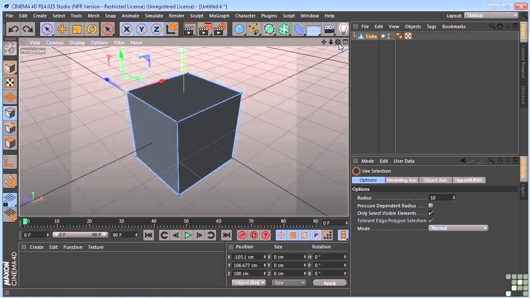Click the Make Editable icon
Image resolution: width=530 pixels, height=298 pixels.
click(10, 48)
